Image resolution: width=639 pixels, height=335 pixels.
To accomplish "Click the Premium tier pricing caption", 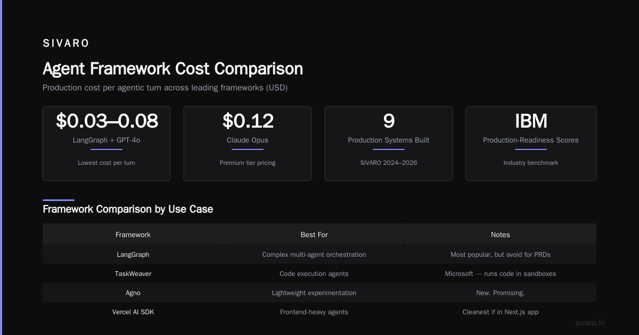I will click(x=248, y=163).
